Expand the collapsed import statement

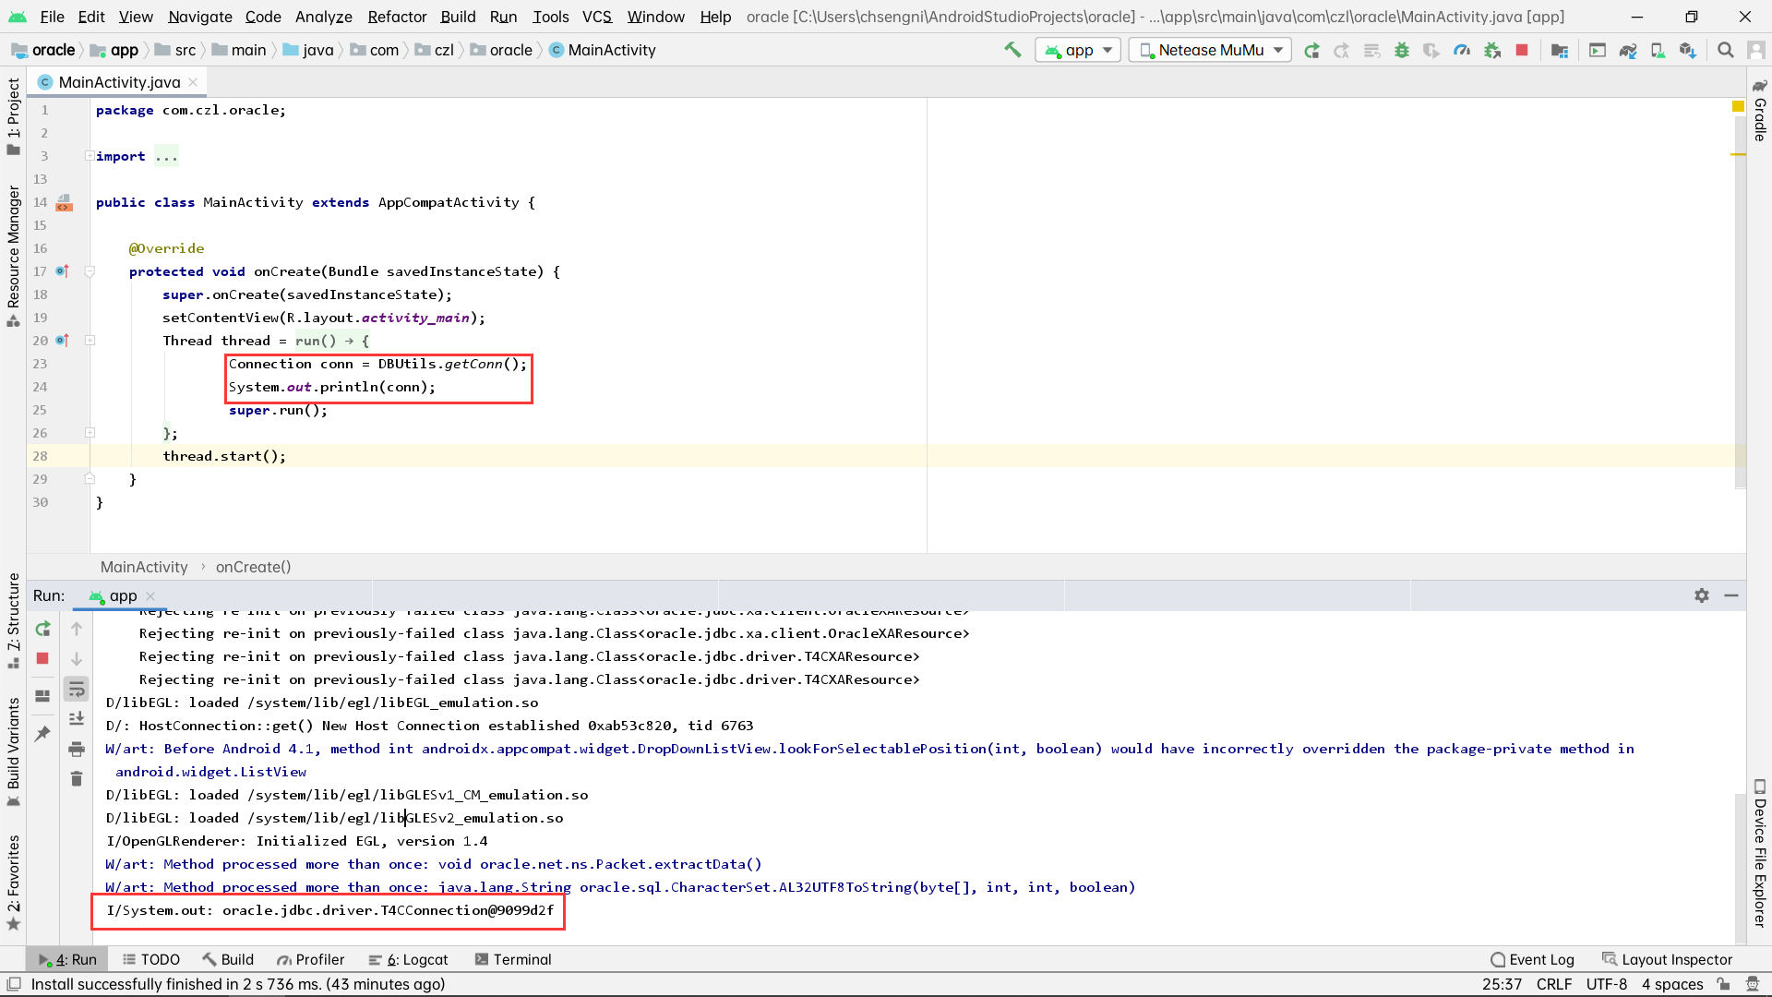pyautogui.click(x=166, y=156)
